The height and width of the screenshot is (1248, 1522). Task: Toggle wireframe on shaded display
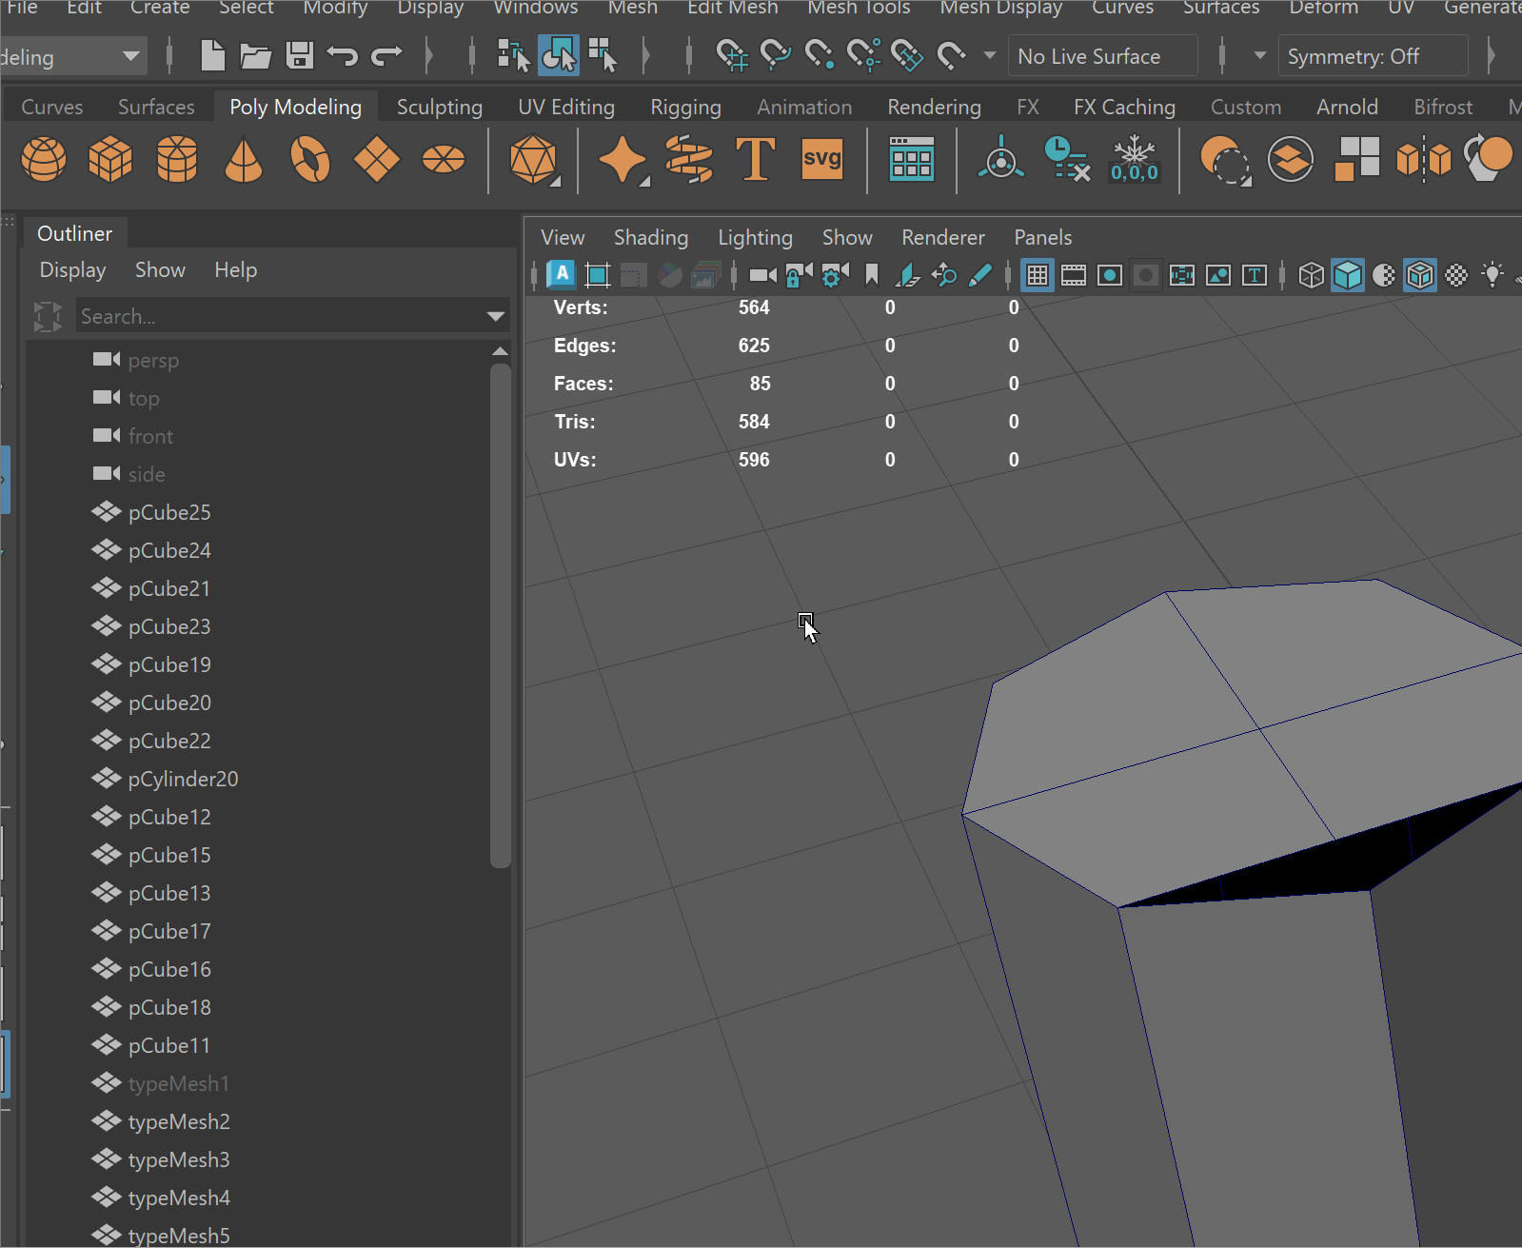pos(1419,276)
